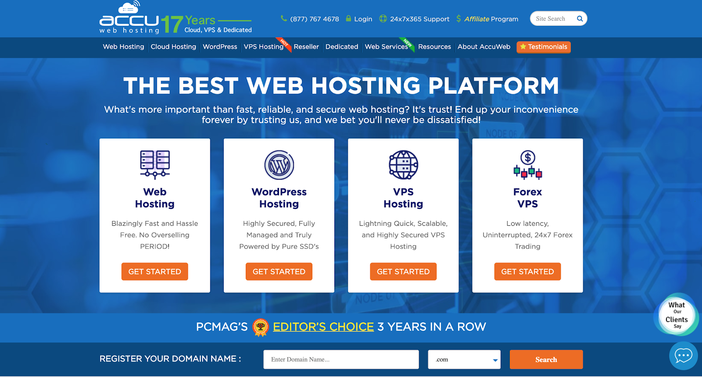The height and width of the screenshot is (377, 702).
Task: Open the Editor's Choice link
Action: point(323,327)
